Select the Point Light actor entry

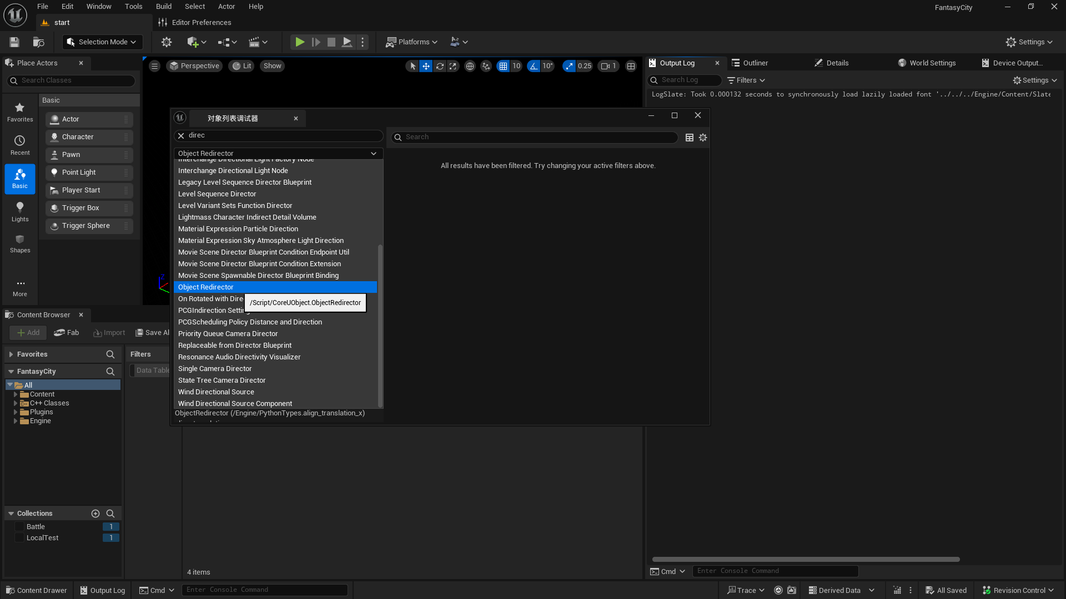(89, 172)
